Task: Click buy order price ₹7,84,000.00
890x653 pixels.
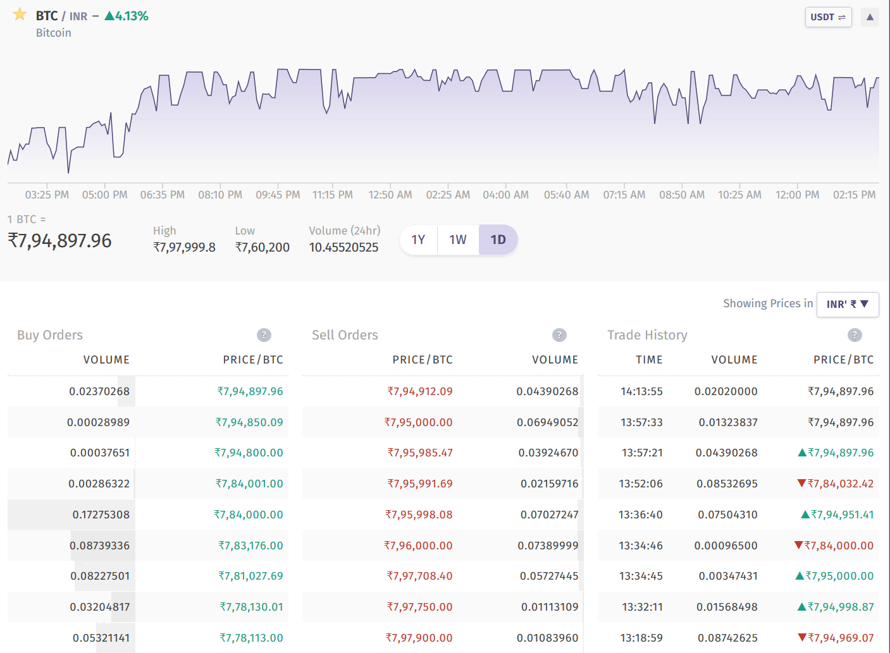Action: 249,515
